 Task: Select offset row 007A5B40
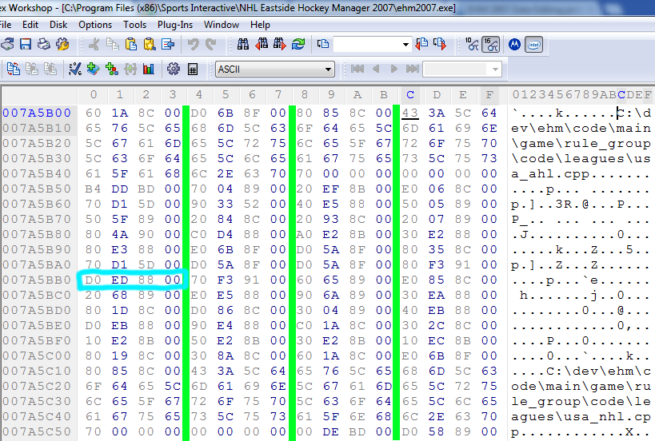[x=37, y=173]
